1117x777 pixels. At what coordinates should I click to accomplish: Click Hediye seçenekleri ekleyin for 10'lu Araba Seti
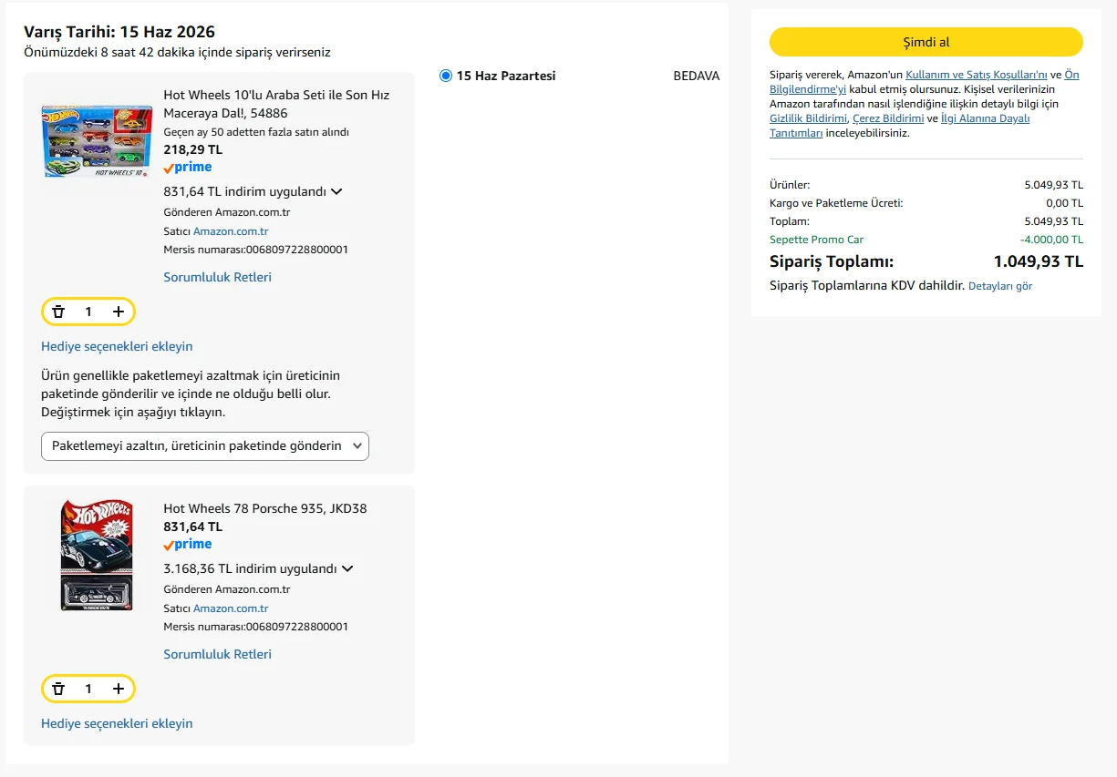pyautogui.click(x=117, y=346)
